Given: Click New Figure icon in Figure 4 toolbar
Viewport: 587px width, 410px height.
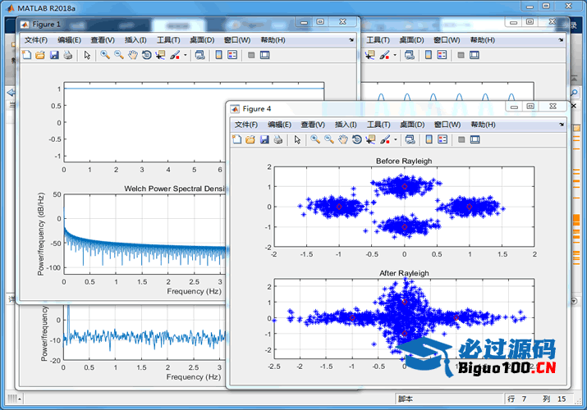Looking at the screenshot, I should tap(237, 139).
